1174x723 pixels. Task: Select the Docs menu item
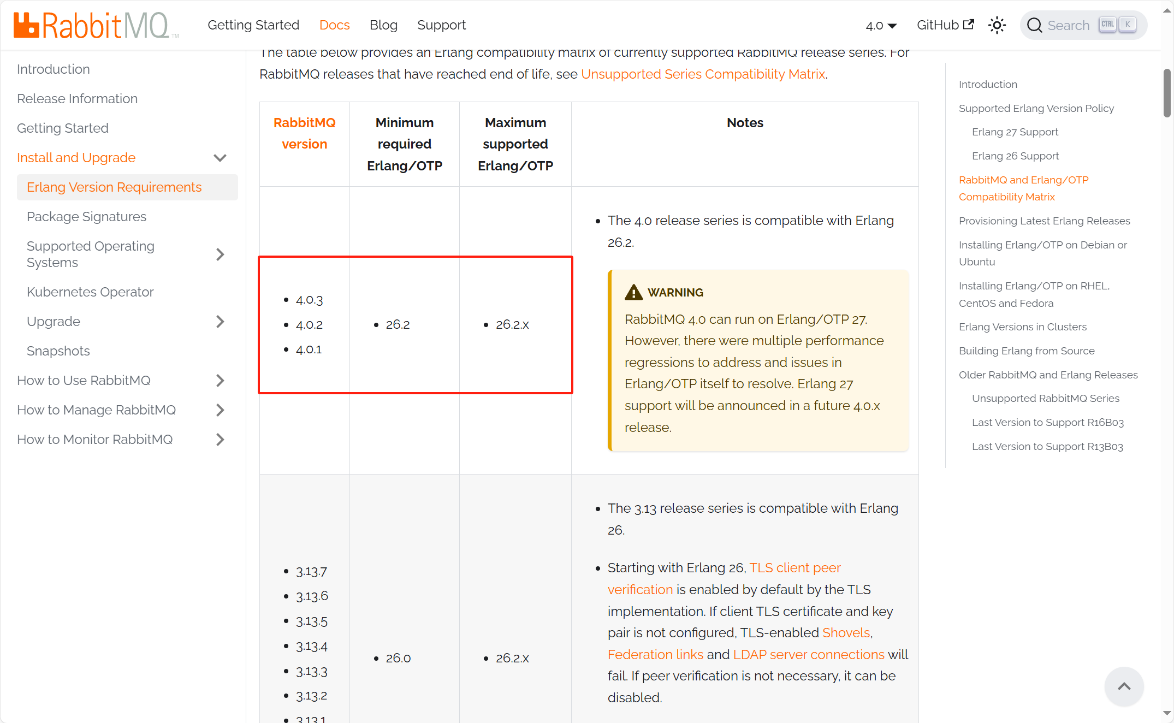click(334, 25)
